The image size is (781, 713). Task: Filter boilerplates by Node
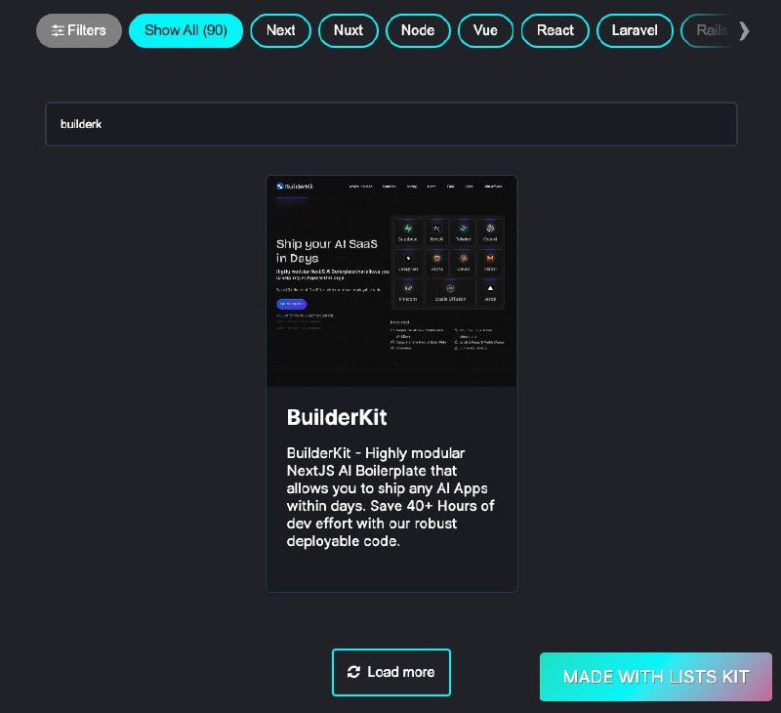(x=418, y=31)
